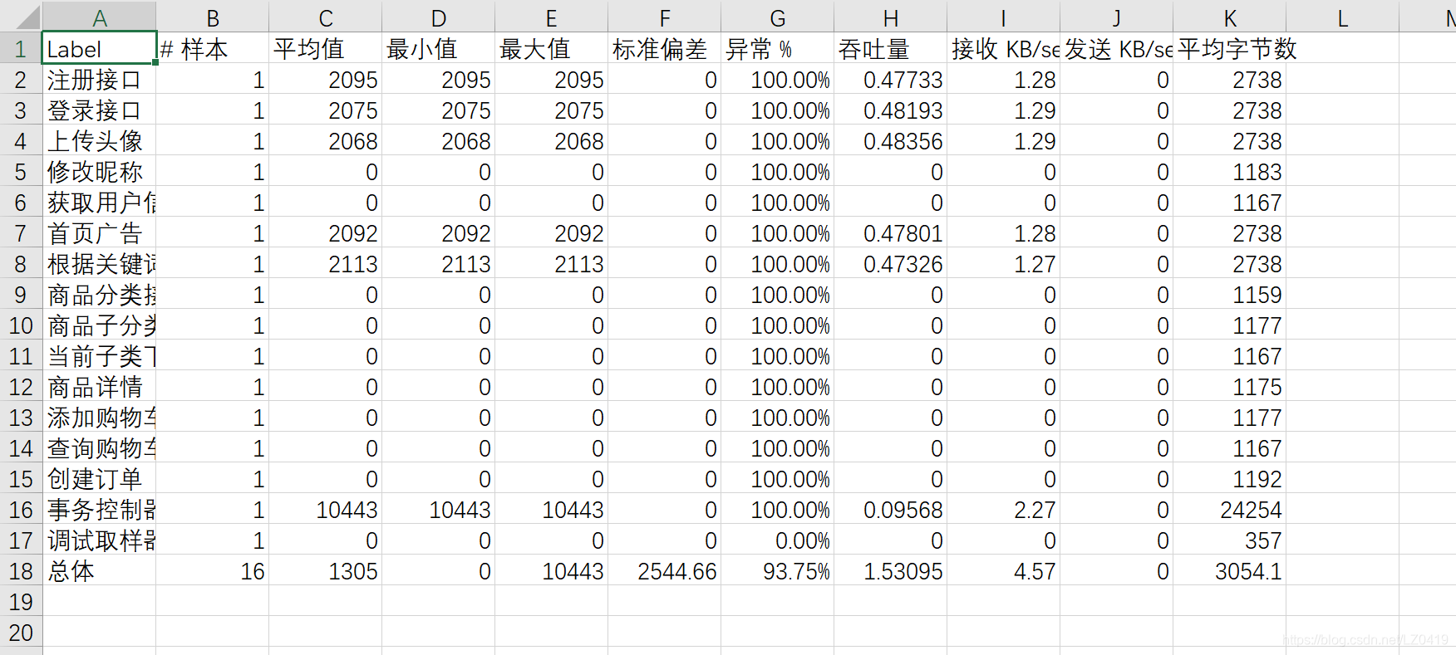The height and width of the screenshot is (655, 1456).
Task: Click the '最小值' header cell
Action: [x=438, y=48]
